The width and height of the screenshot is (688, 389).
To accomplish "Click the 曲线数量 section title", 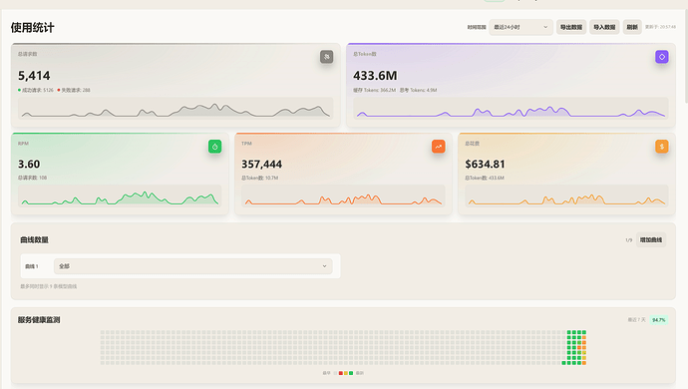I will click(34, 240).
